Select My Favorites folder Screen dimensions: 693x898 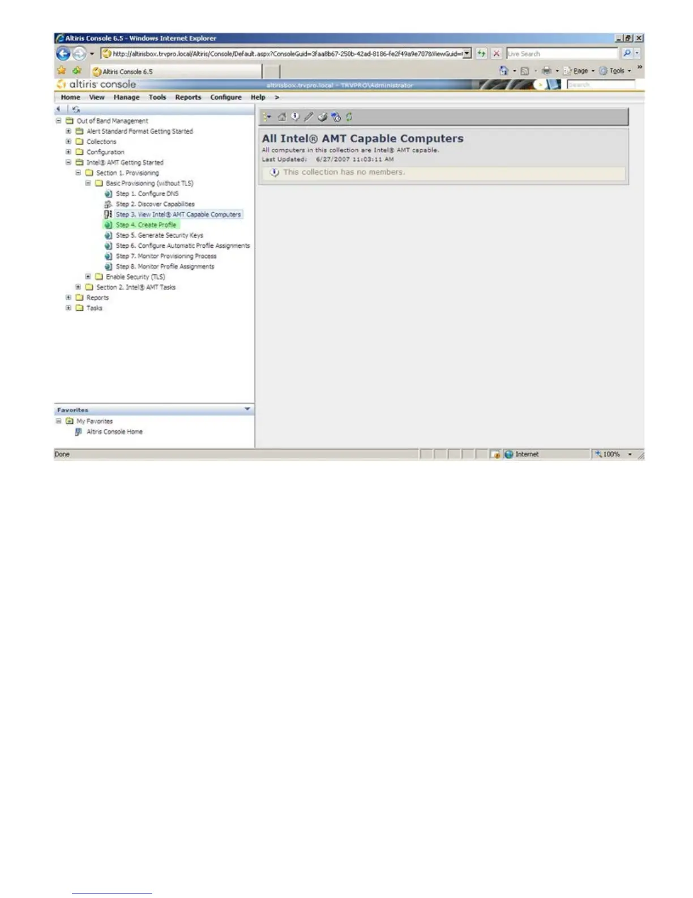point(95,421)
